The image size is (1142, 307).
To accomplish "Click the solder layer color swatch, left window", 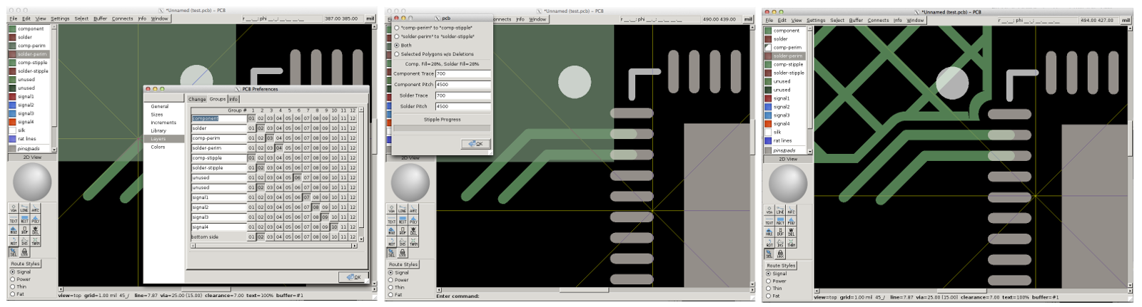I will pyautogui.click(x=12, y=37).
